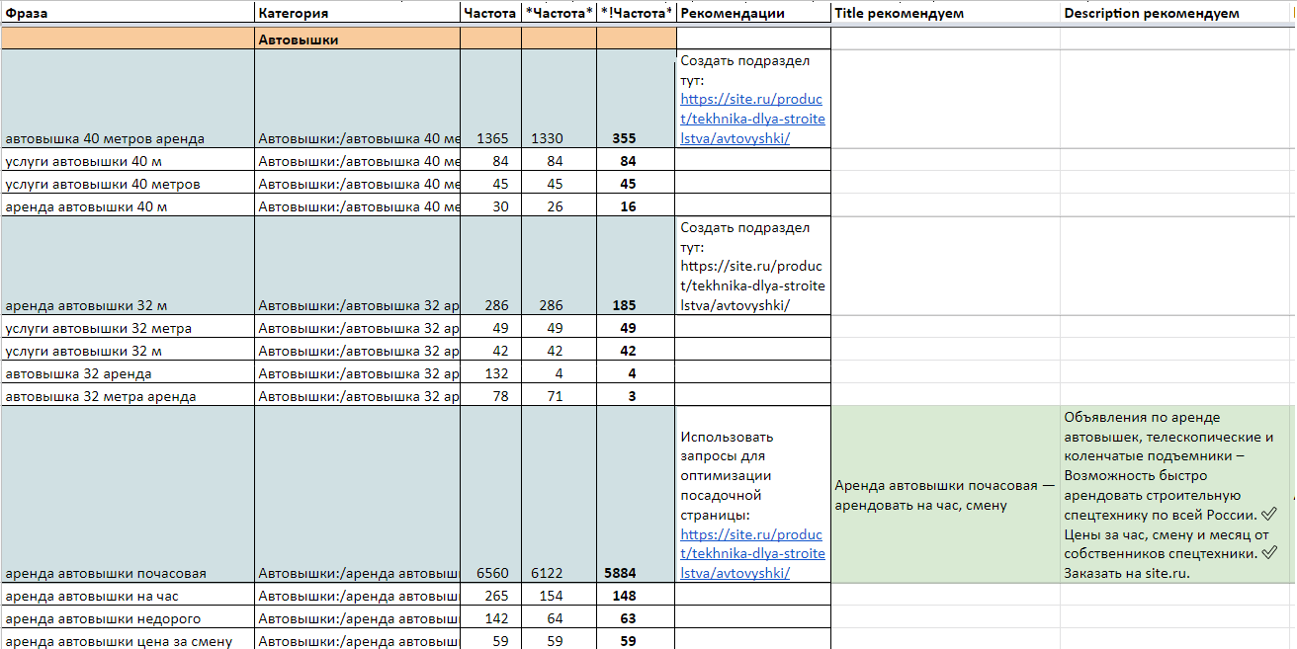1297x649 pixels.
Task: Click the Title рекомендуем header cell
Action: pos(946,13)
